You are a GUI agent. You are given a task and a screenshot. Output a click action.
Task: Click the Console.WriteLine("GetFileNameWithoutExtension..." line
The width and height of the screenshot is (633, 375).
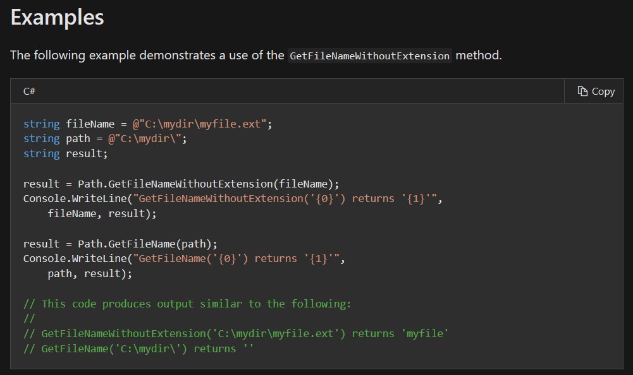pyautogui.click(x=233, y=198)
